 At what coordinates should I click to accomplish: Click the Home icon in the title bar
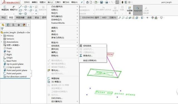(87, 2)
